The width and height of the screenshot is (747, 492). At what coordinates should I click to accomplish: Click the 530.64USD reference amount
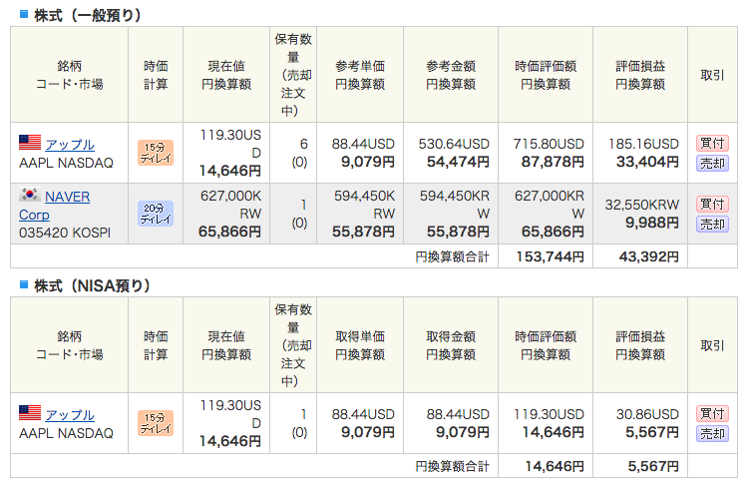[454, 144]
